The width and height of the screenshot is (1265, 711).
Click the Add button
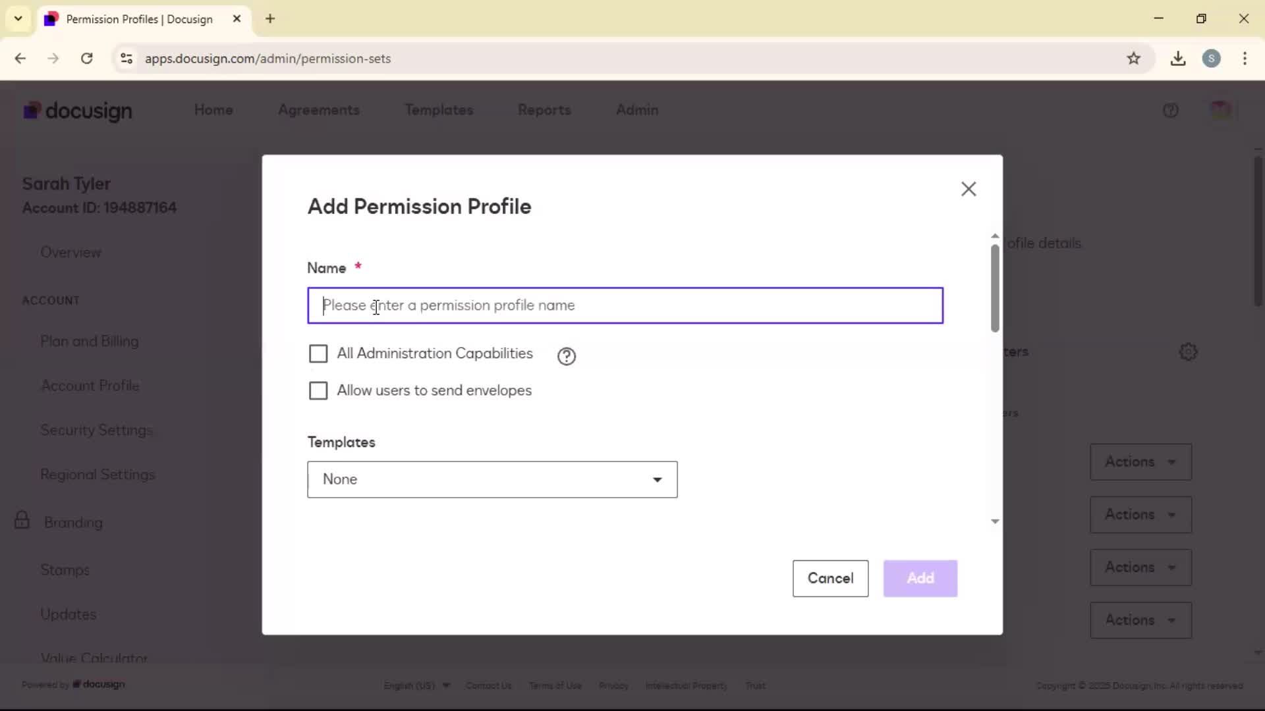[x=920, y=578]
